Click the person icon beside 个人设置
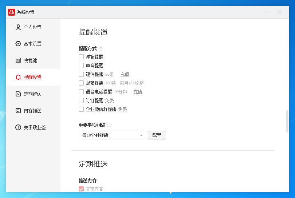The width and height of the screenshot is (295, 198). [18, 27]
